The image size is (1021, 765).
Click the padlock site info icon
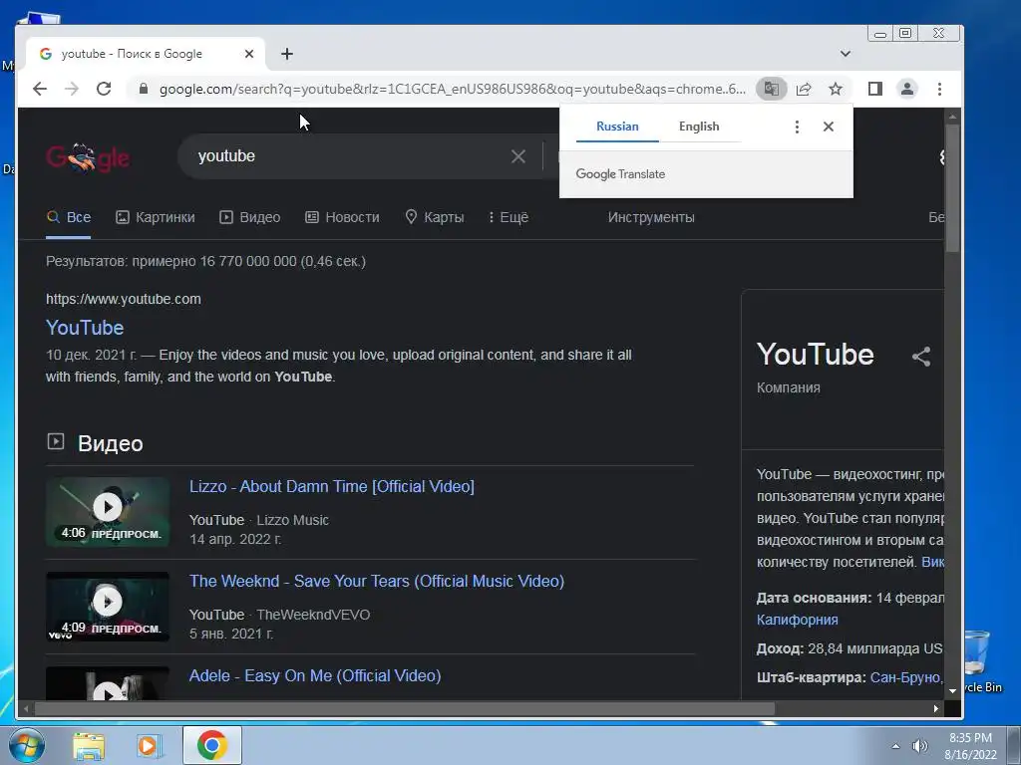pos(144,89)
